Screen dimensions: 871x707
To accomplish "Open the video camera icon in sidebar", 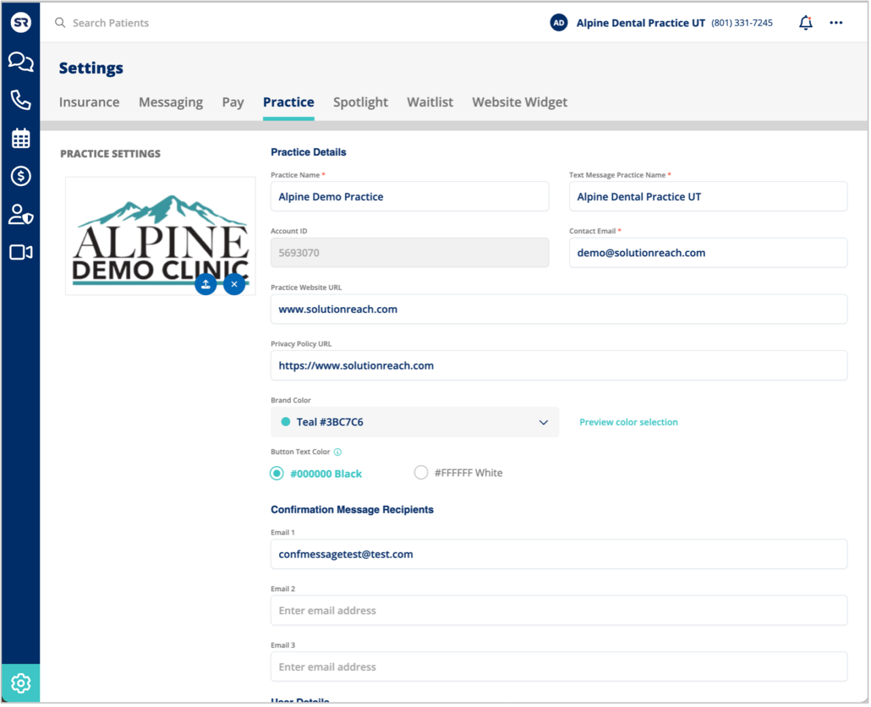I will (21, 253).
